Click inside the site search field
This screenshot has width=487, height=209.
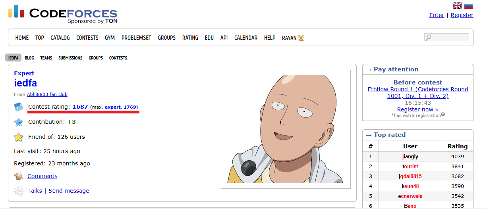(x=446, y=37)
